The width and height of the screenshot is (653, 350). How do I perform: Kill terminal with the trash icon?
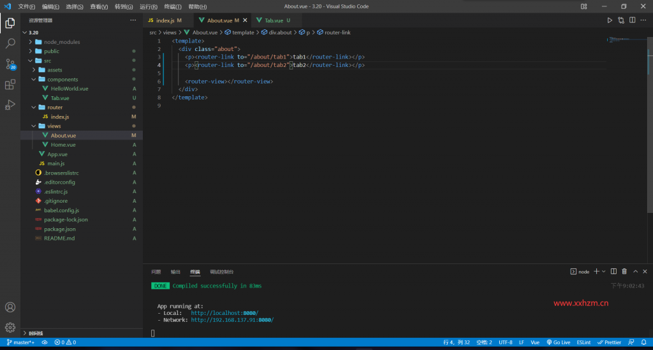click(624, 272)
